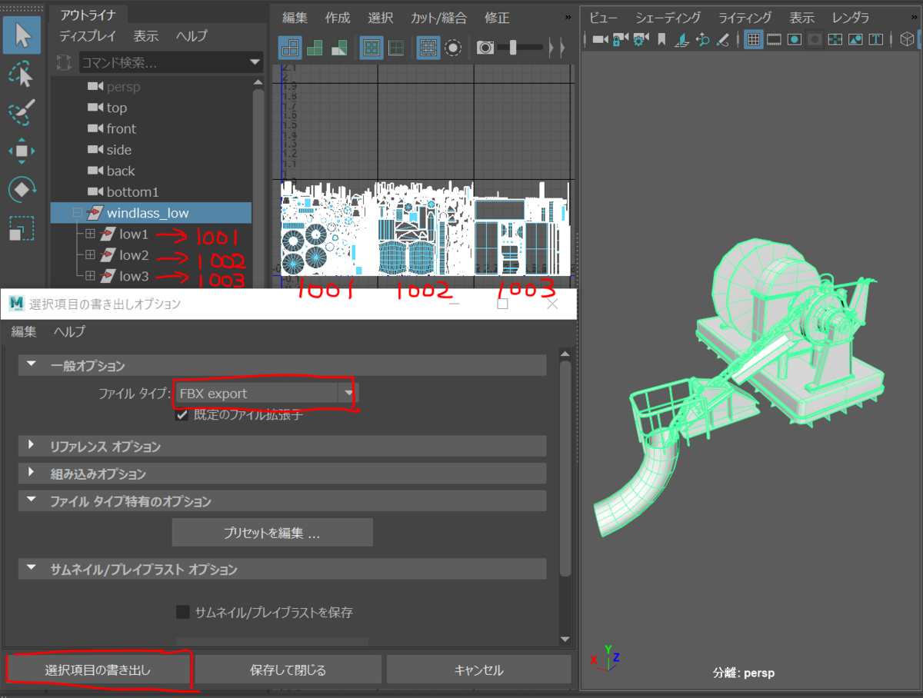The width and height of the screenshot is (923, 698).
Task: Activate the Lasso select tool
Action: click(22, 75)
